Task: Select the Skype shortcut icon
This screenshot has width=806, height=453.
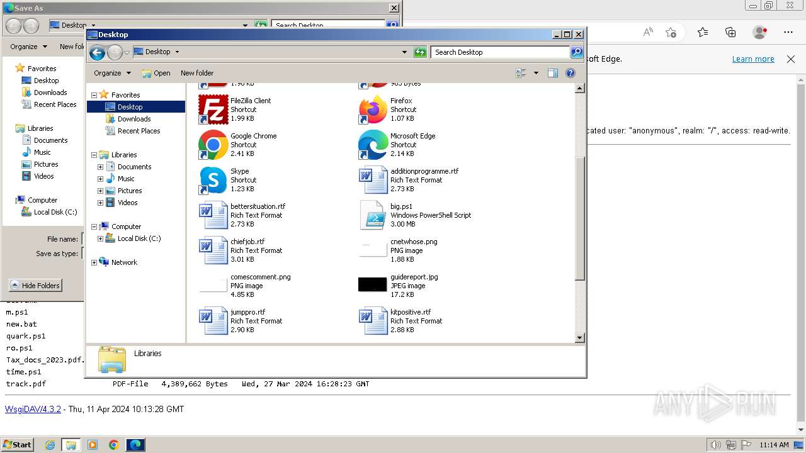Action: tap(213, 180)
